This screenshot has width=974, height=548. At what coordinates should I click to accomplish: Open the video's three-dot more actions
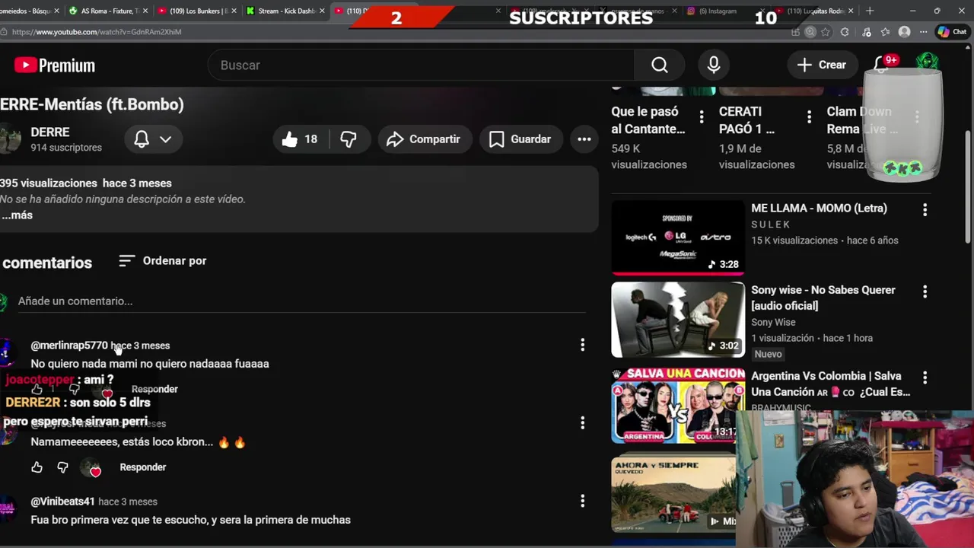point(584,139)
